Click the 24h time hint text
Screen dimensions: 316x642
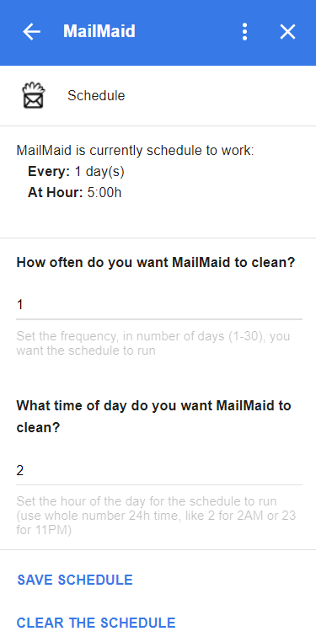pos(156,516)
